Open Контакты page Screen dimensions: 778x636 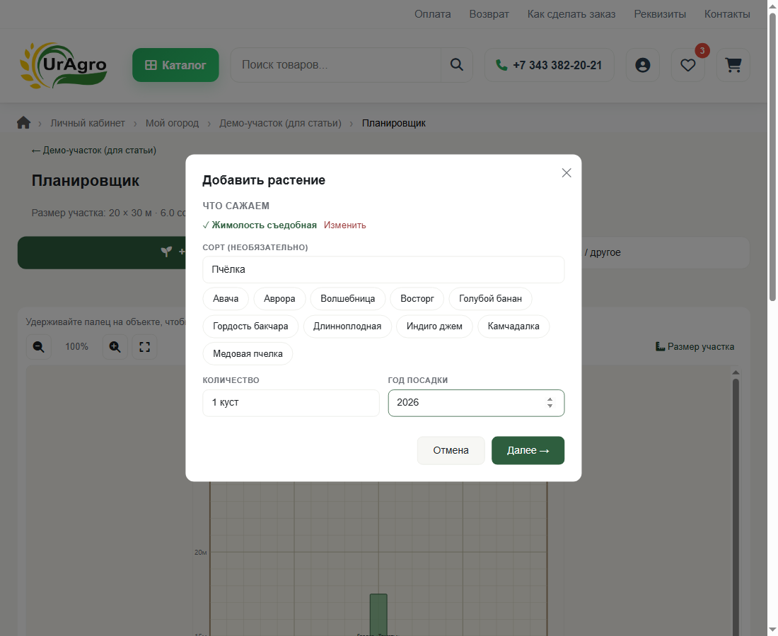pyautogui.click(x=727, y=14)
